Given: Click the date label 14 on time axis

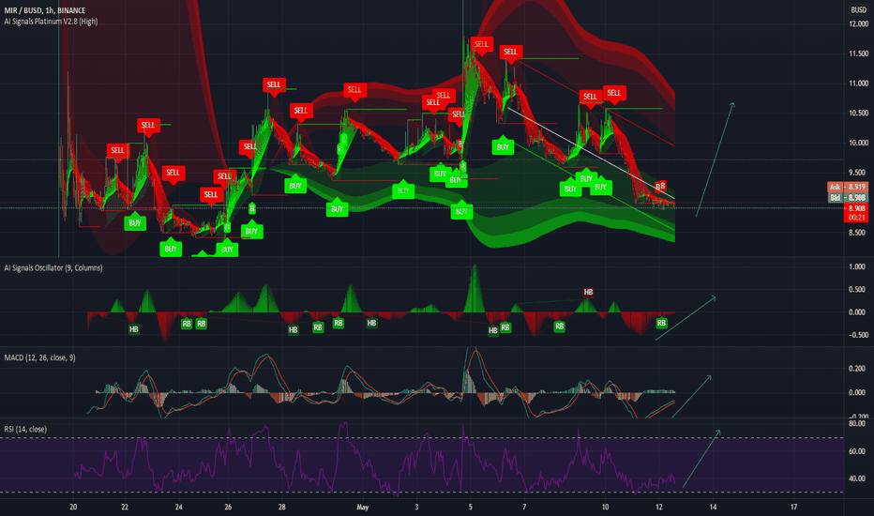Looking at the screenshot, I should tap(713, 507).
